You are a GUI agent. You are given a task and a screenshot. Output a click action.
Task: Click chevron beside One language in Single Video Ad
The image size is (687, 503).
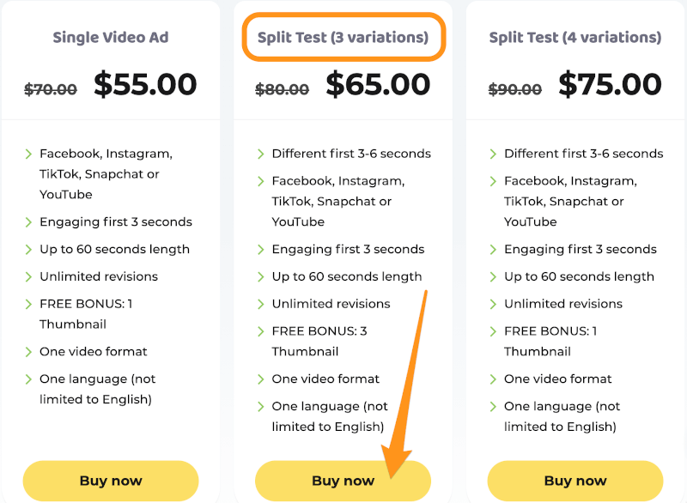[28, 379]
